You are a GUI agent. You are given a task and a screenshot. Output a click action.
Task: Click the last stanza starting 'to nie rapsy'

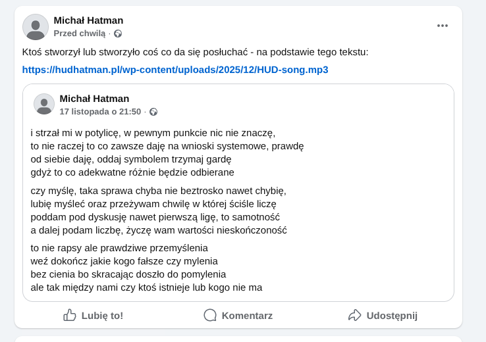pyautogui.click(x=146, y=268)
